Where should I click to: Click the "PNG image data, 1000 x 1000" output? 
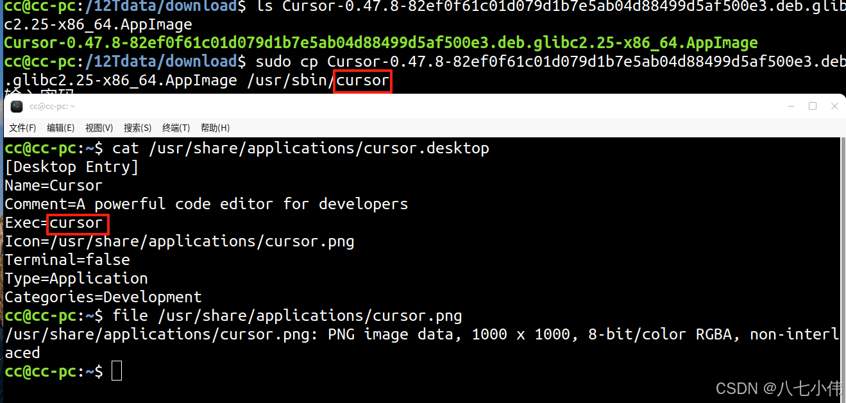point(453,334)
